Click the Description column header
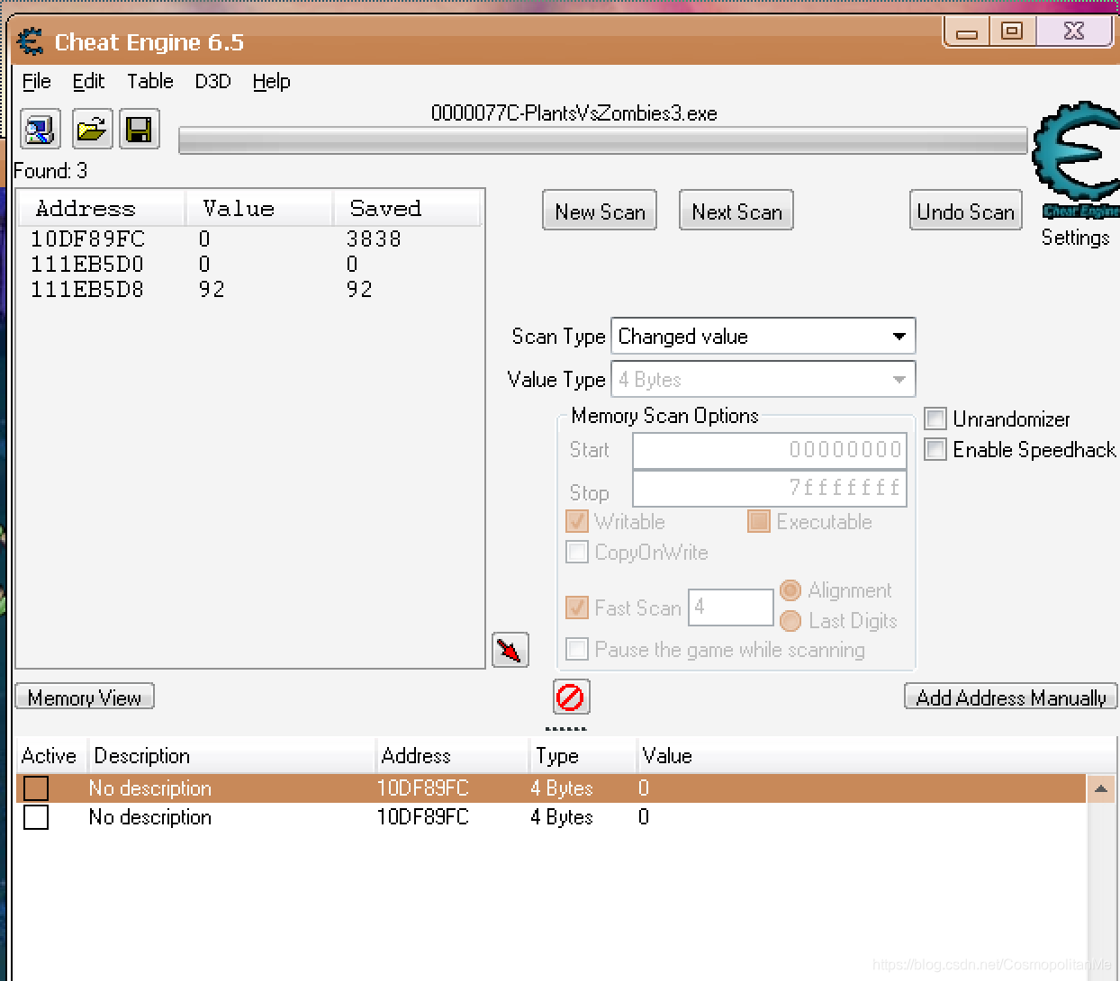This screenshot has width=1120, height=981. 230,756
